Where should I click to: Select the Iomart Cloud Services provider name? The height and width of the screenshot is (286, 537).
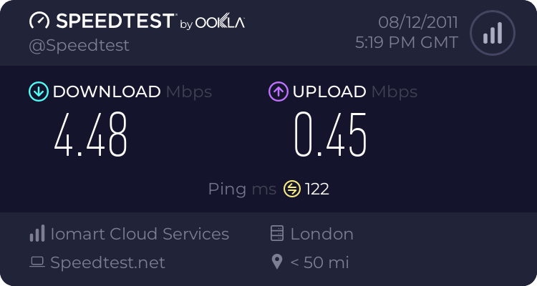tap(140, 234)
